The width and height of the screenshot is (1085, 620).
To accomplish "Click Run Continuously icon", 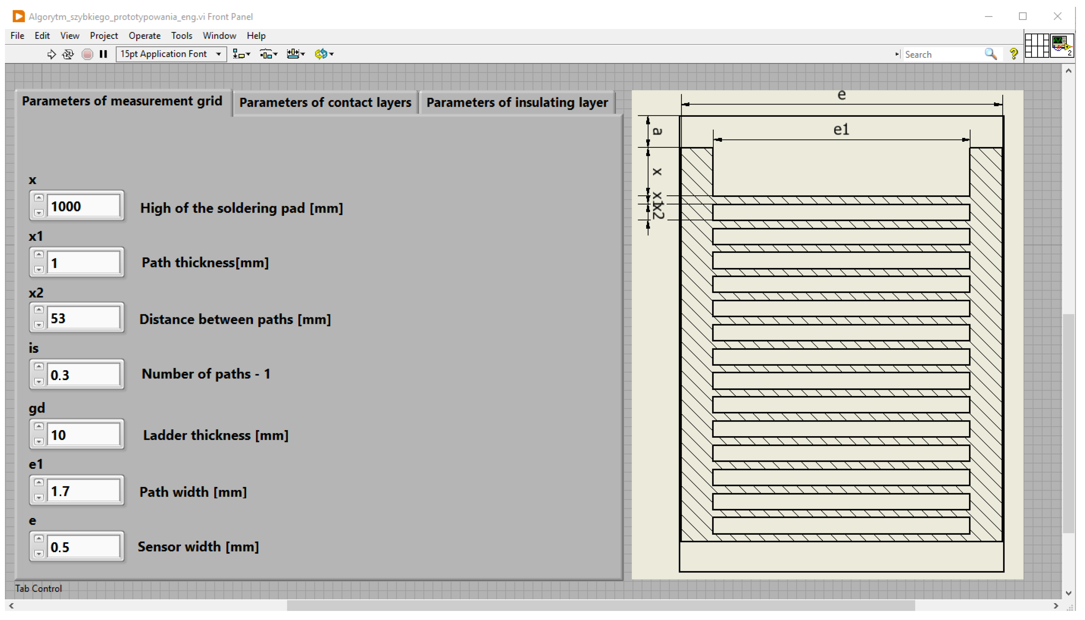I will pyautogui.click(x=68, y=54).
